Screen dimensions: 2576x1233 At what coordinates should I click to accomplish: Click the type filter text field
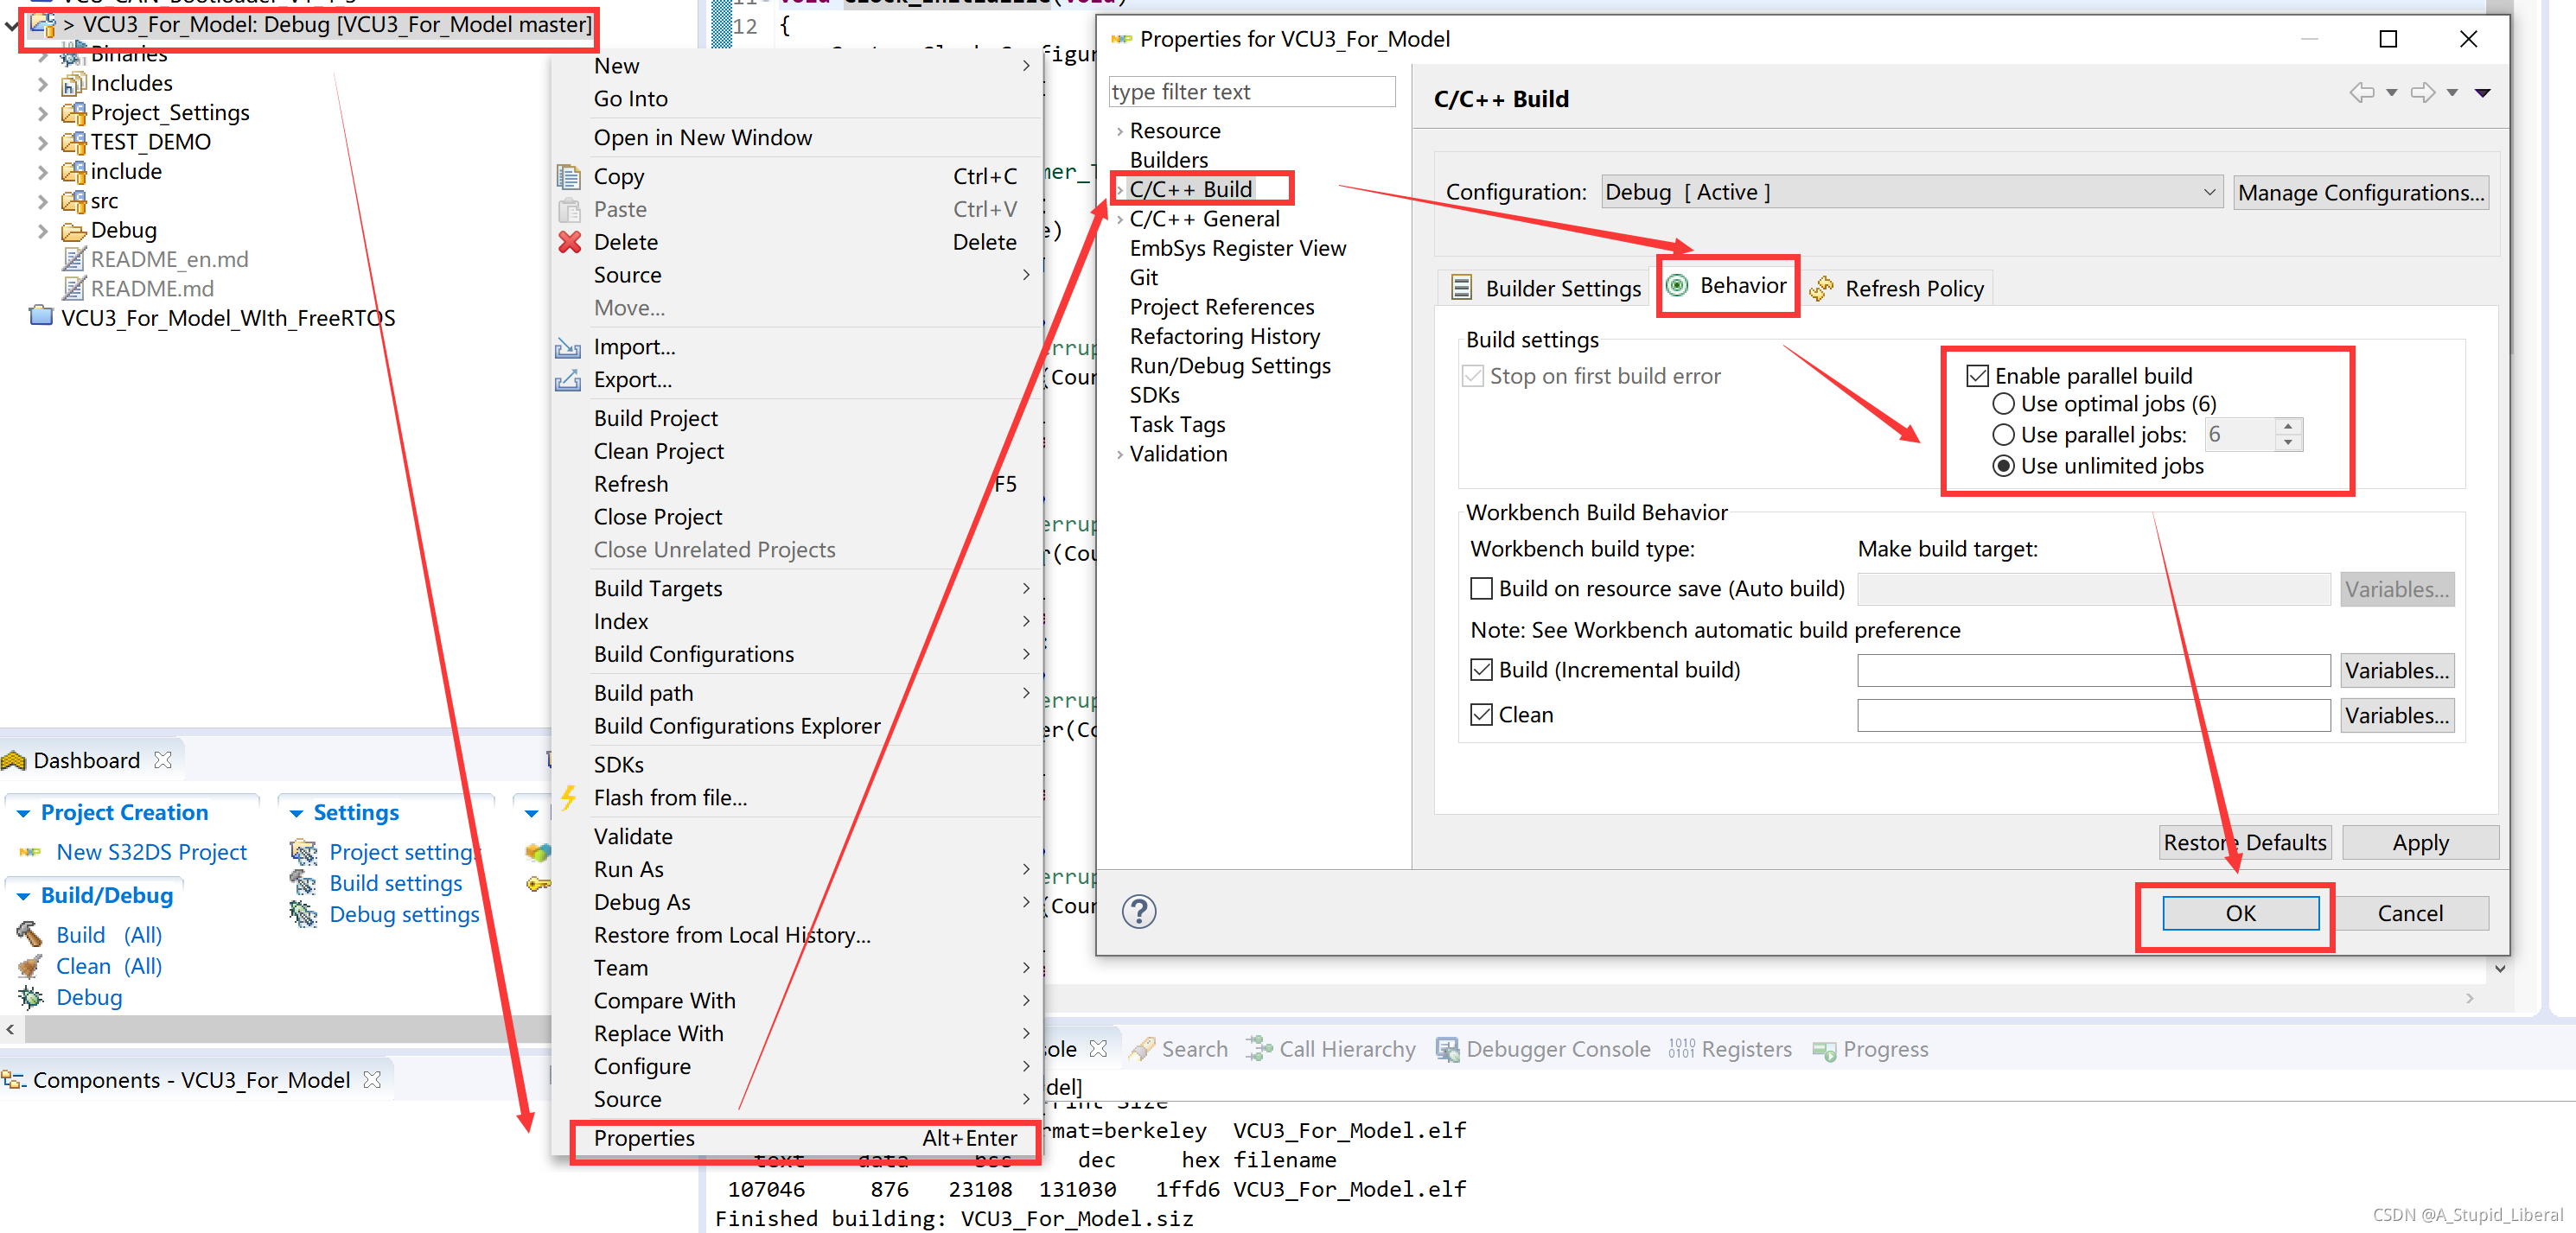[x=1251, y=92]
